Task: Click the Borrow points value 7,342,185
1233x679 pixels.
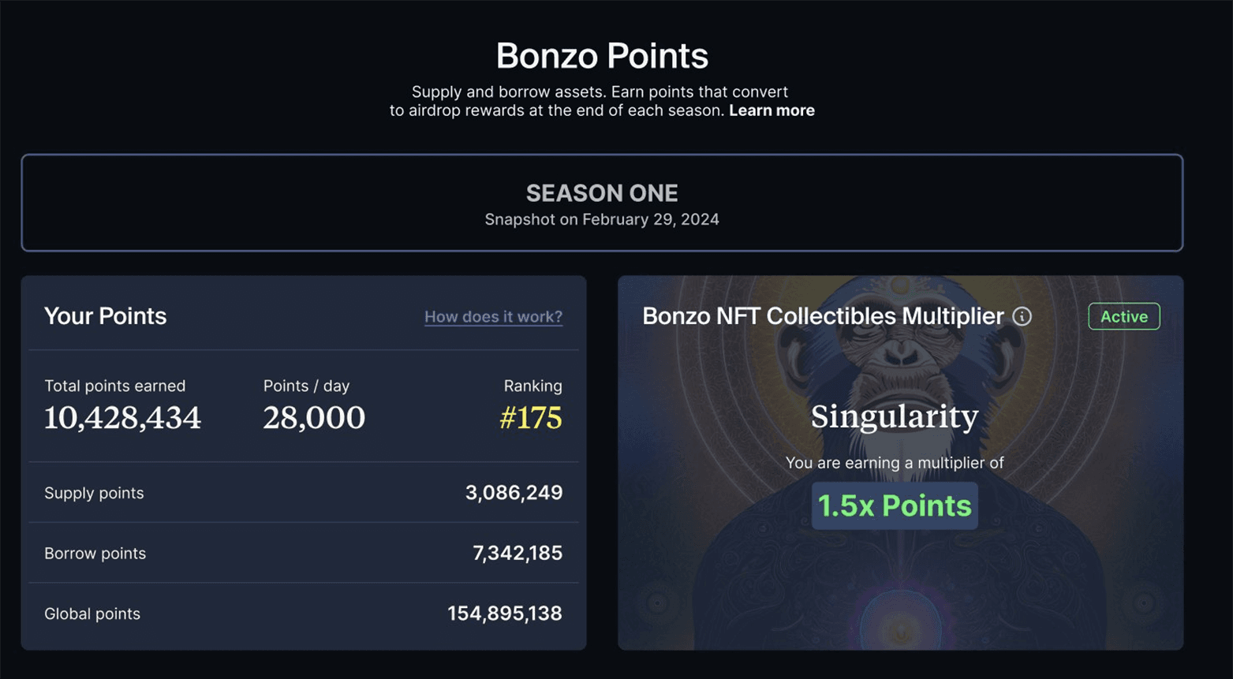Action: [x=517, y=554]
